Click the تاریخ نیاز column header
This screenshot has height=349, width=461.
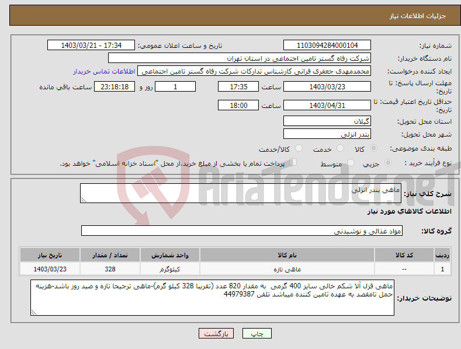tap(50, 255)
